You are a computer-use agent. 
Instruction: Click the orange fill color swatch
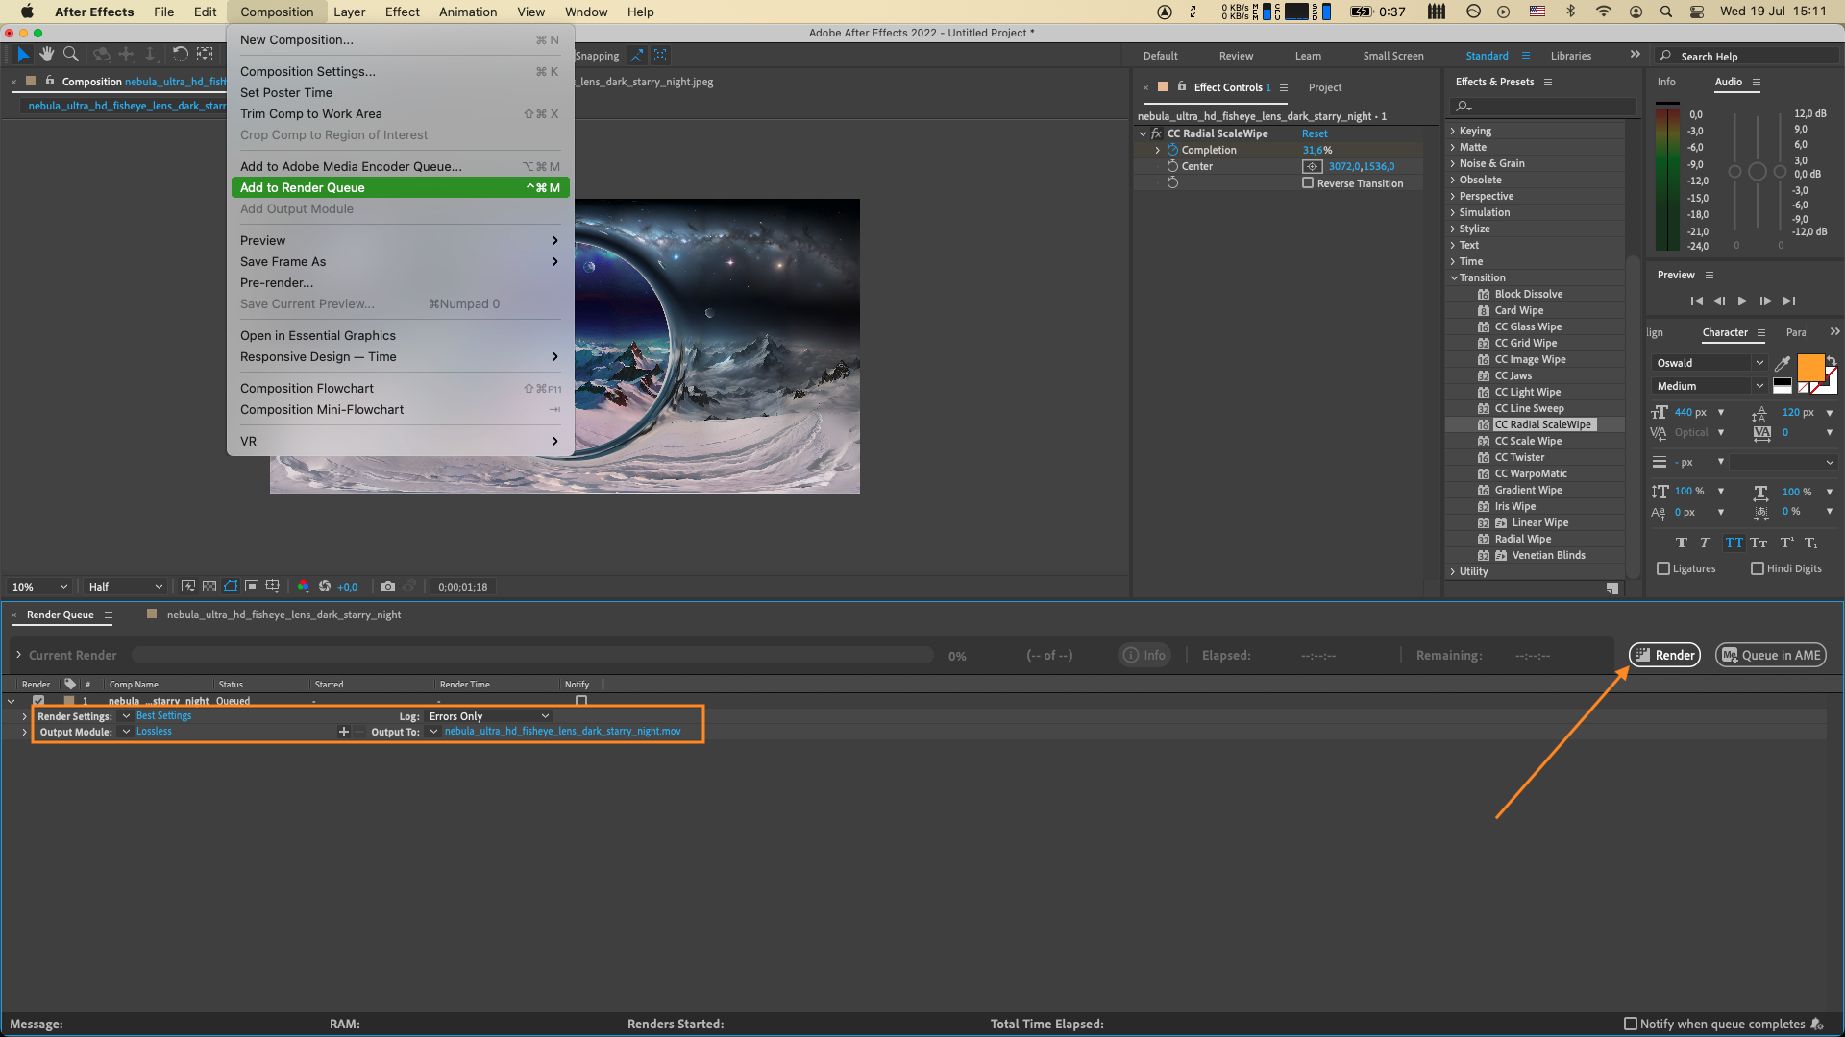(x=1810, y=367)
